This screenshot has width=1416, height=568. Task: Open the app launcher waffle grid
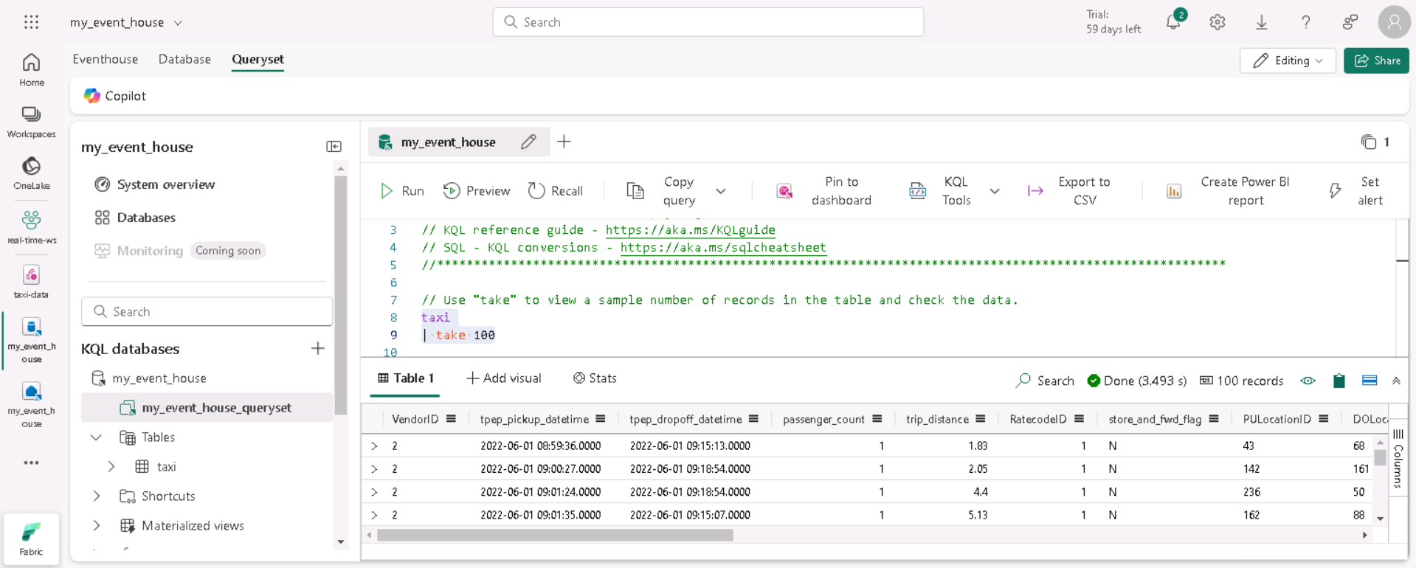[31, 22]
